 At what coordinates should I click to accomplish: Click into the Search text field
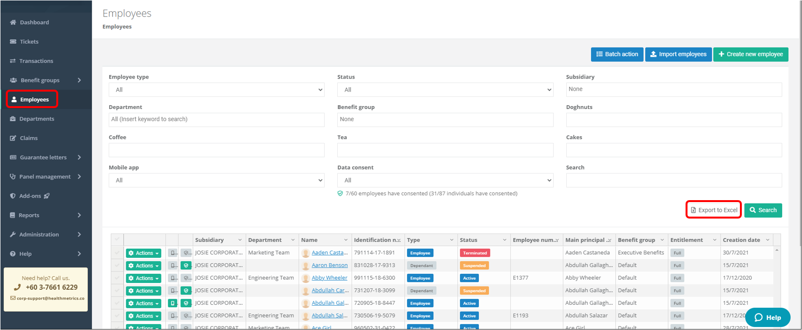[673, 180]
